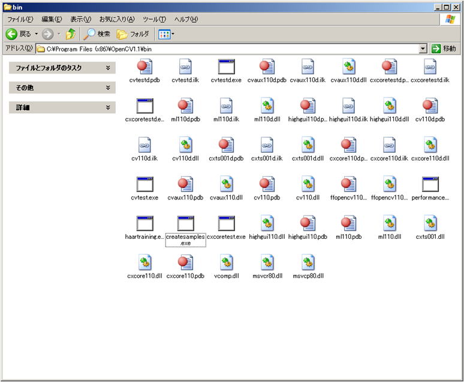Select the cxcoretest.exe application icon
464x382 pixels.
point(227,223)
